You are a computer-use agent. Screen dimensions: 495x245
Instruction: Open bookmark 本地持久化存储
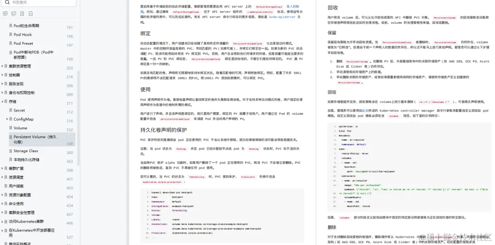(27, 160)
